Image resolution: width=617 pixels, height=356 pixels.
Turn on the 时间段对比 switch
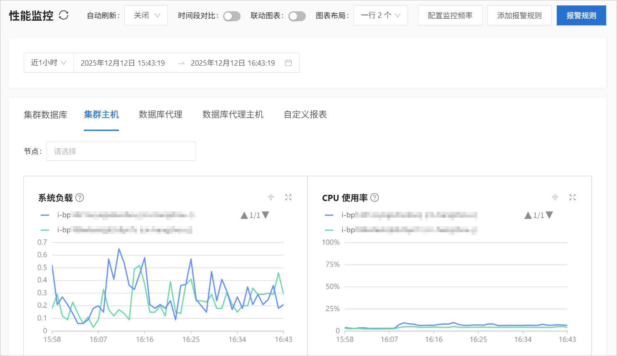[232, 16]
